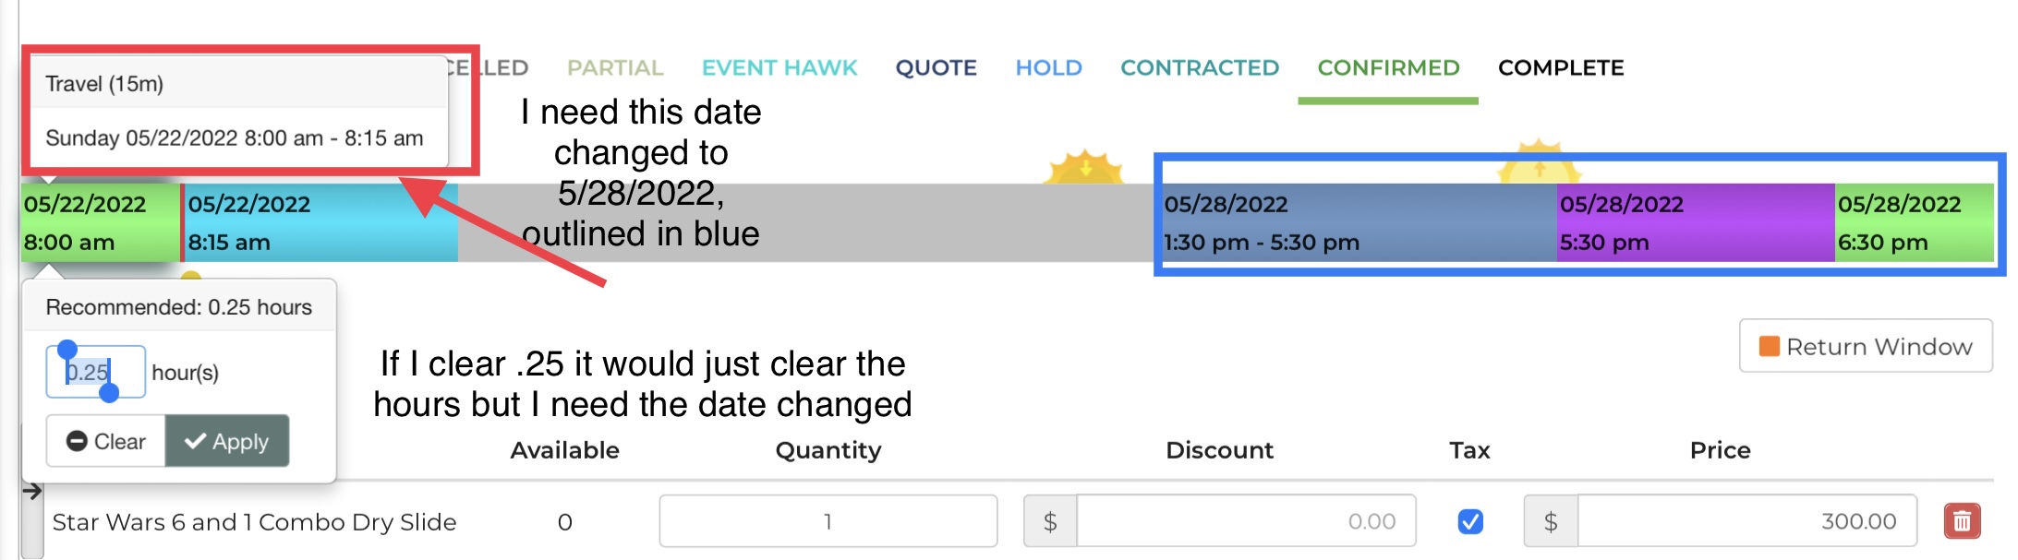
Task: Select the CONTRACTED status tab
Action: pos(1199,67)
